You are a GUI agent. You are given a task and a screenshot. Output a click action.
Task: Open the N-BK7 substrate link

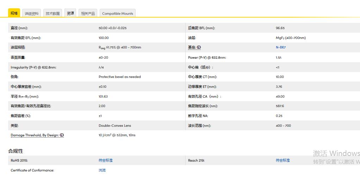(281, 47)
